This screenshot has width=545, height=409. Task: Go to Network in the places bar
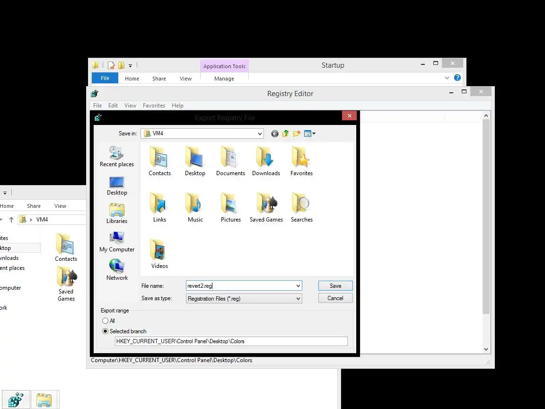(117, 270)
